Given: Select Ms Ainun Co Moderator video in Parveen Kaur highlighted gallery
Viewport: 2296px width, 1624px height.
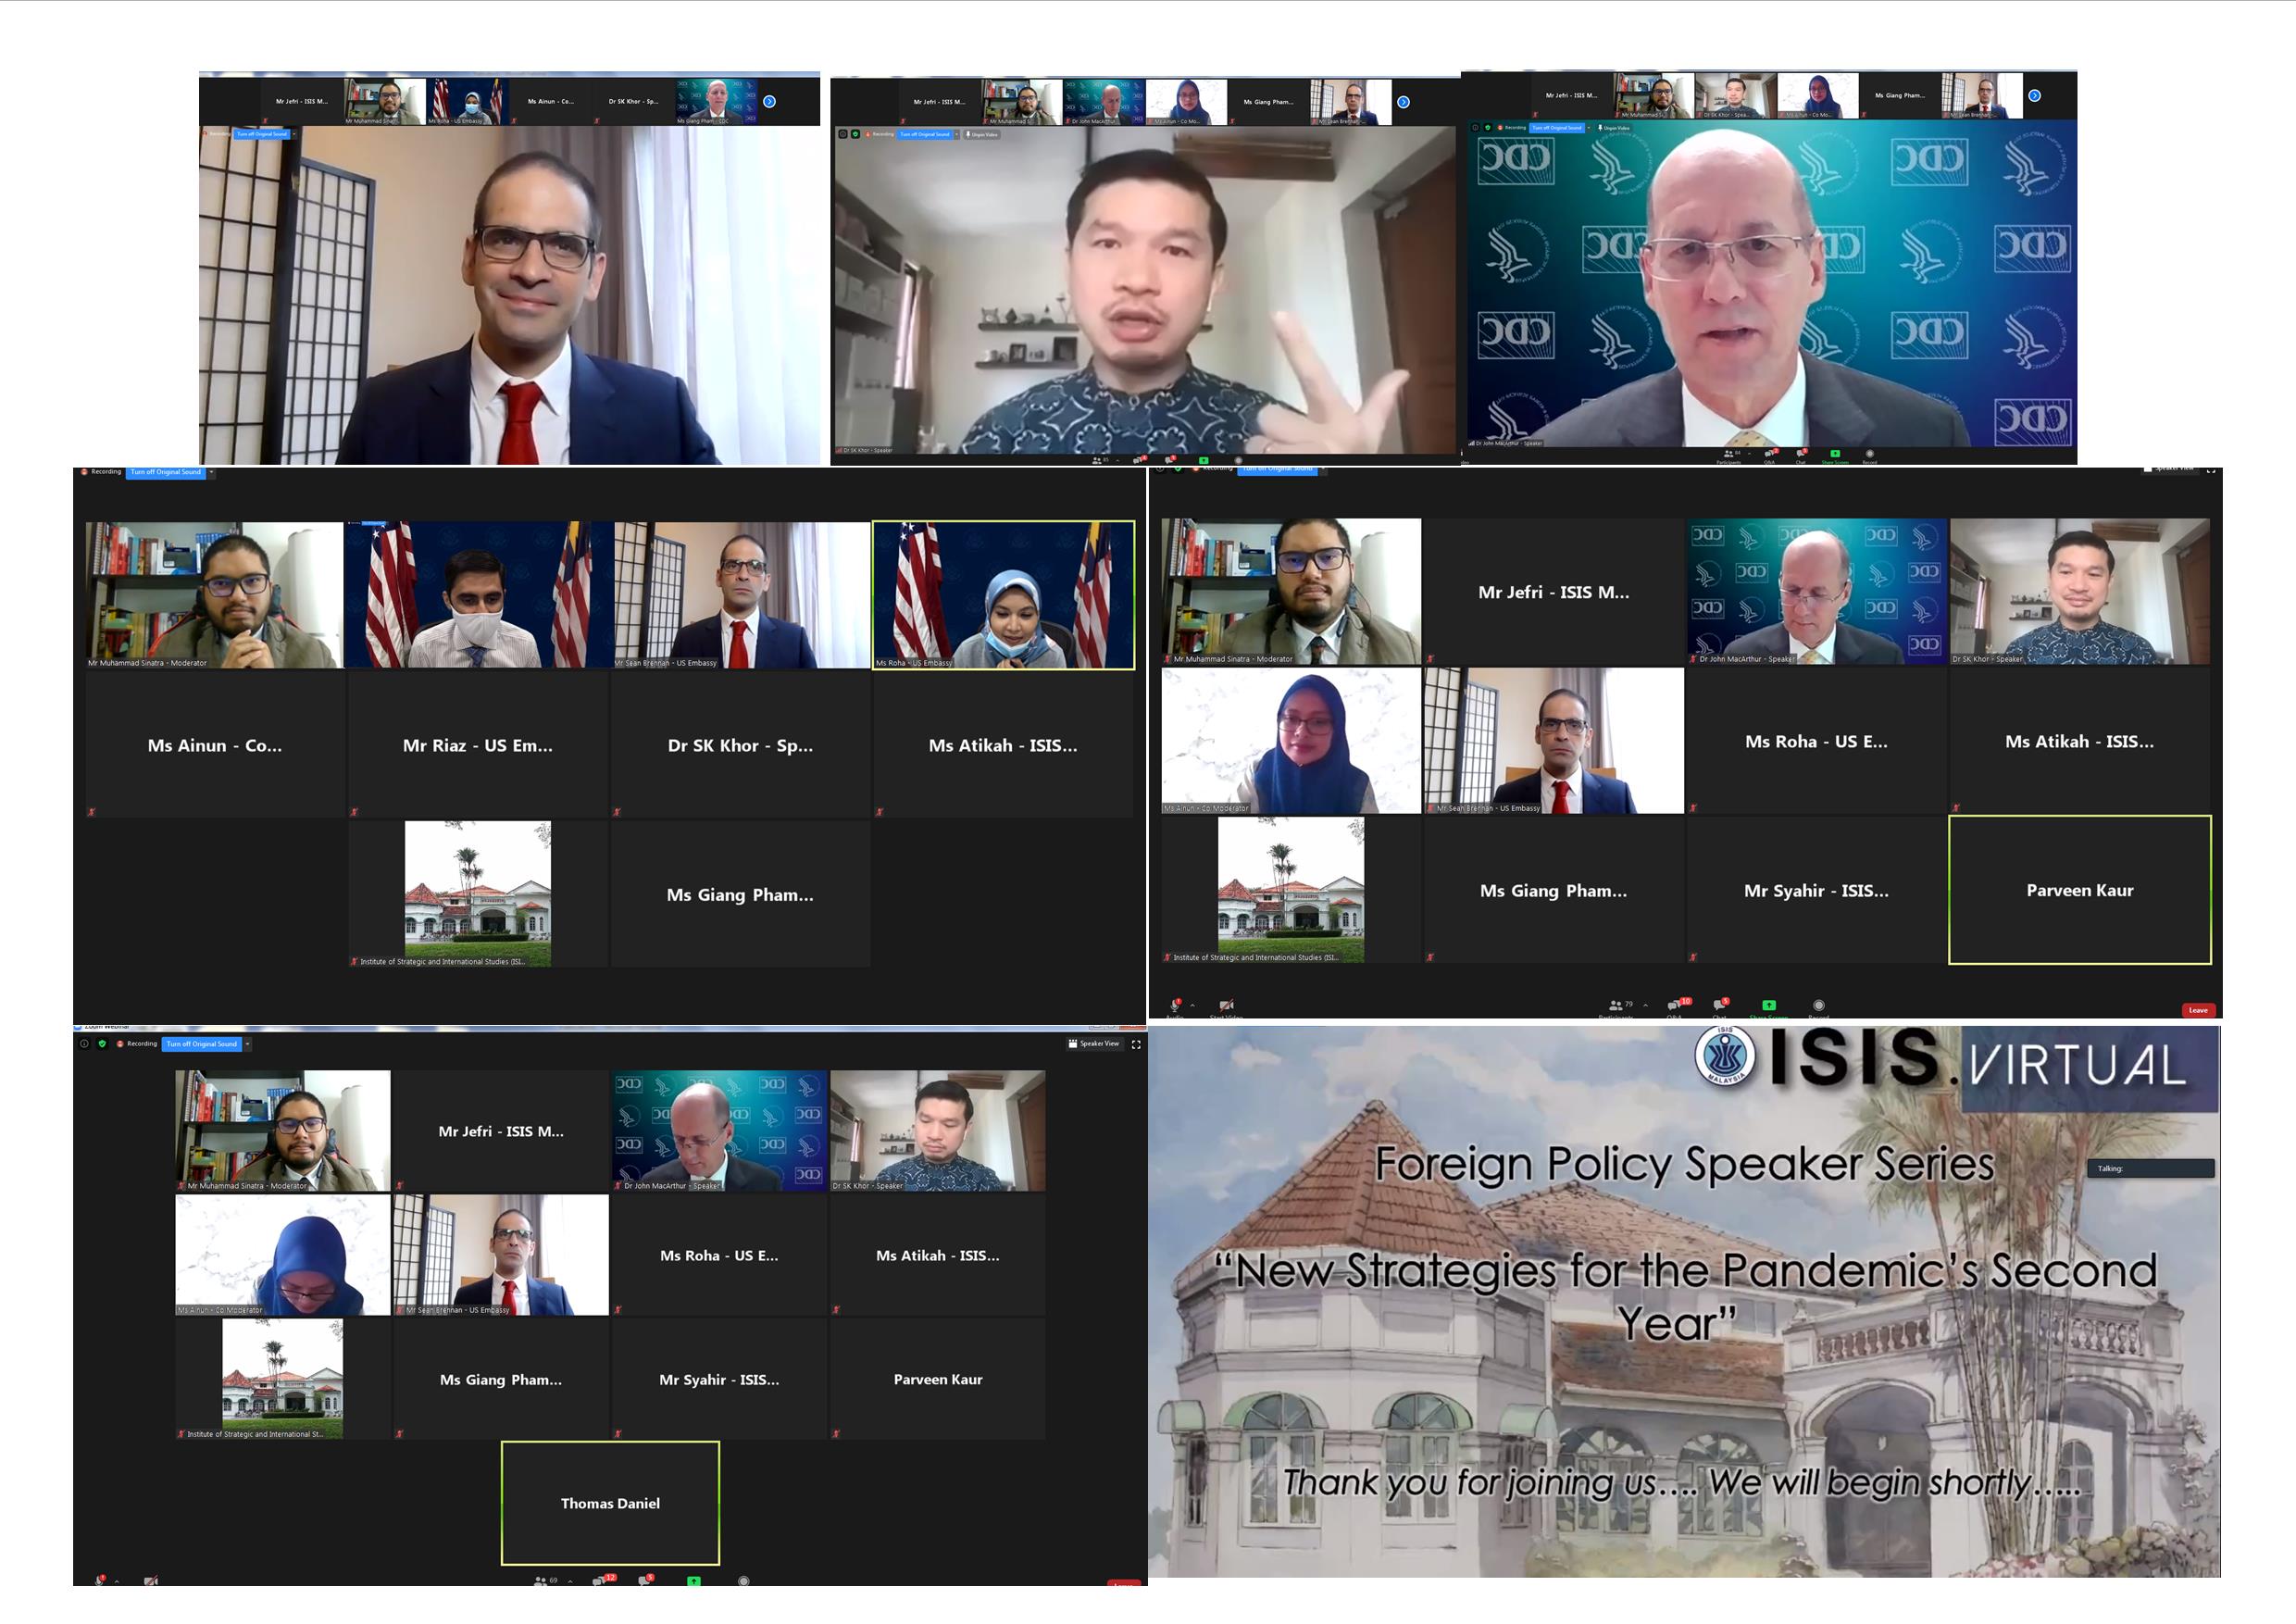Looking at the screenshot, I should click(1291, 741).
